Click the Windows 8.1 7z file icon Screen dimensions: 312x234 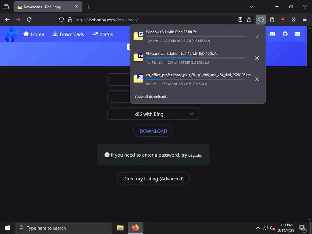coord(138,36)
